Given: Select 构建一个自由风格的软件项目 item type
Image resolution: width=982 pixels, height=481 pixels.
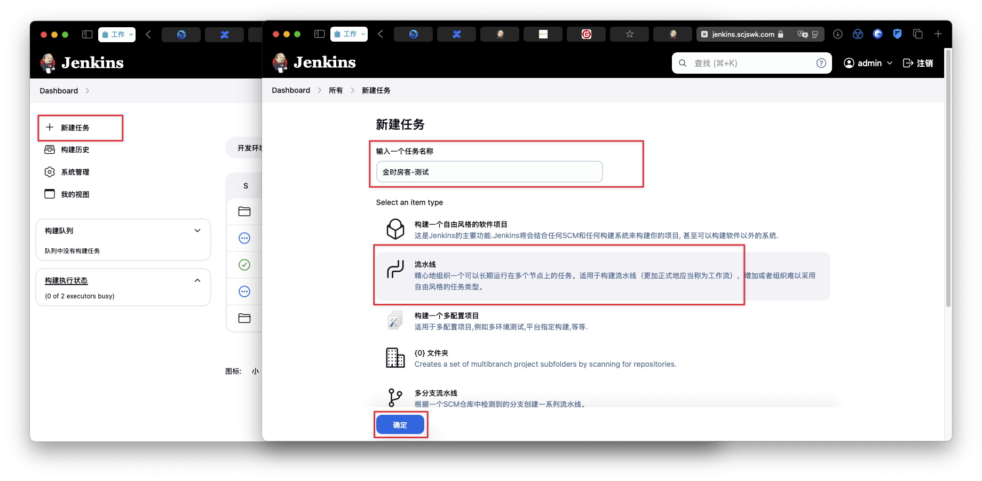Looking at the screenshot, I should [x=603, y=230].
